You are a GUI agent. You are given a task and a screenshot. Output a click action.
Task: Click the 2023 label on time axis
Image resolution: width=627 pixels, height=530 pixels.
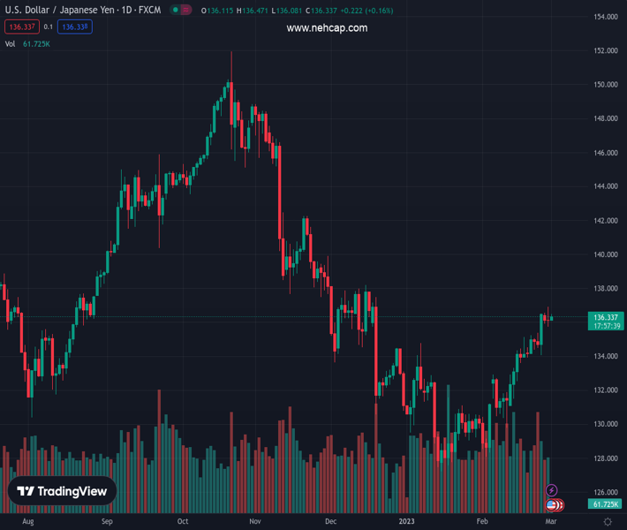[x=407, y=522]
